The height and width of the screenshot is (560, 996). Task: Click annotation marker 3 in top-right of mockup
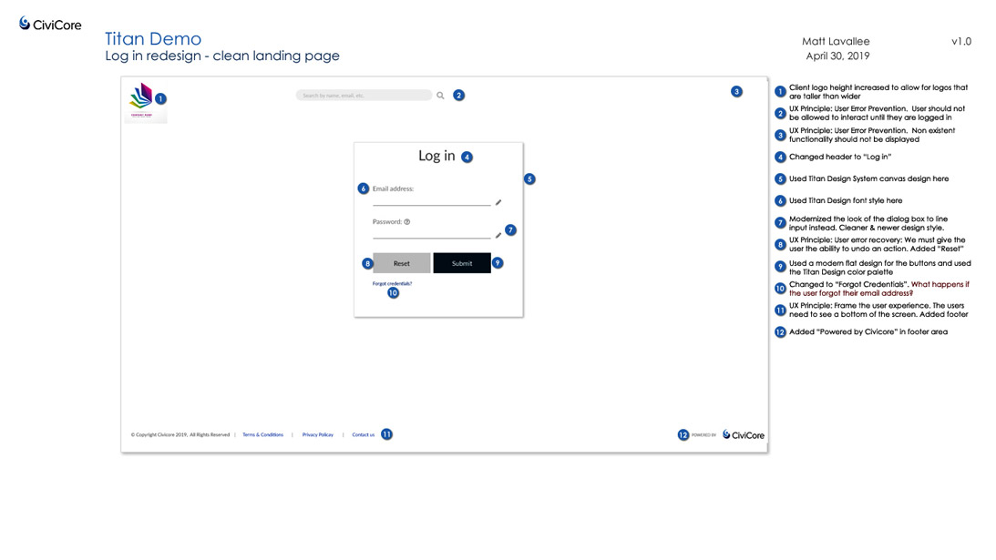(736, 91)
